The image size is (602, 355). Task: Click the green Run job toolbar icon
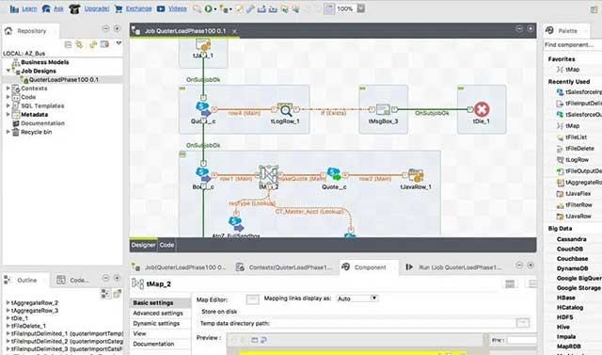208,8
